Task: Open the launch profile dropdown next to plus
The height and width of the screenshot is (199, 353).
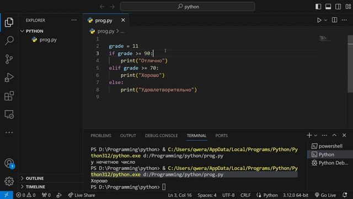Action: tap(315, 135)
